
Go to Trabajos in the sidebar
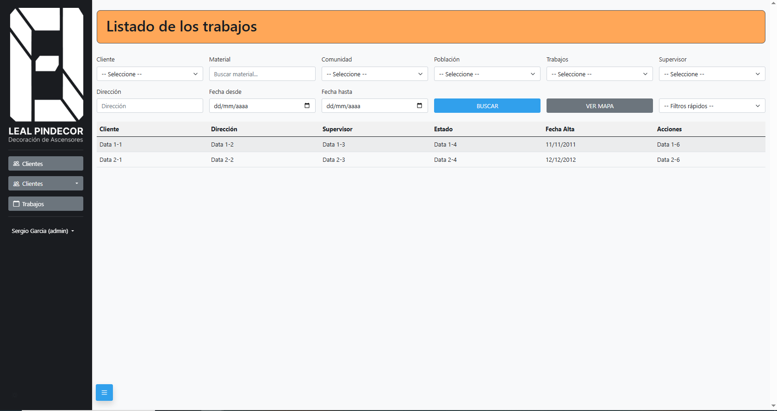point(46,204)
